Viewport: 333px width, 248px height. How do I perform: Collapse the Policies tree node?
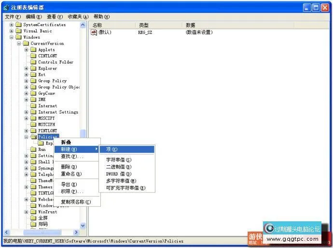tap(26, 137)
